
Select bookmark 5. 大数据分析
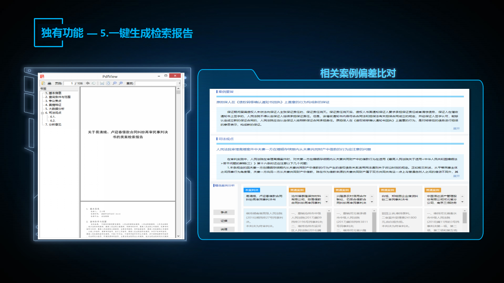coord(54,109)
